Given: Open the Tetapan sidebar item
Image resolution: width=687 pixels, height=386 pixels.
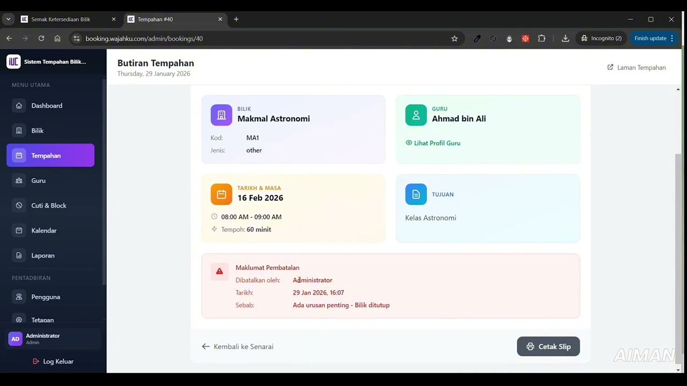Looking at the screenshot, I should click(50, 320).
